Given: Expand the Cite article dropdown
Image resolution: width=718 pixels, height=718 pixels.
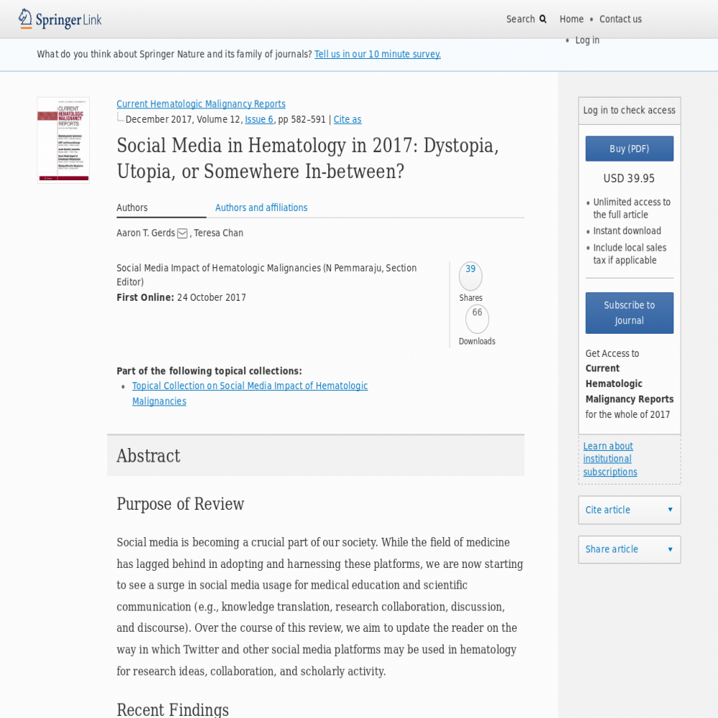Looking at the screenshot, I should pos(629,510).
